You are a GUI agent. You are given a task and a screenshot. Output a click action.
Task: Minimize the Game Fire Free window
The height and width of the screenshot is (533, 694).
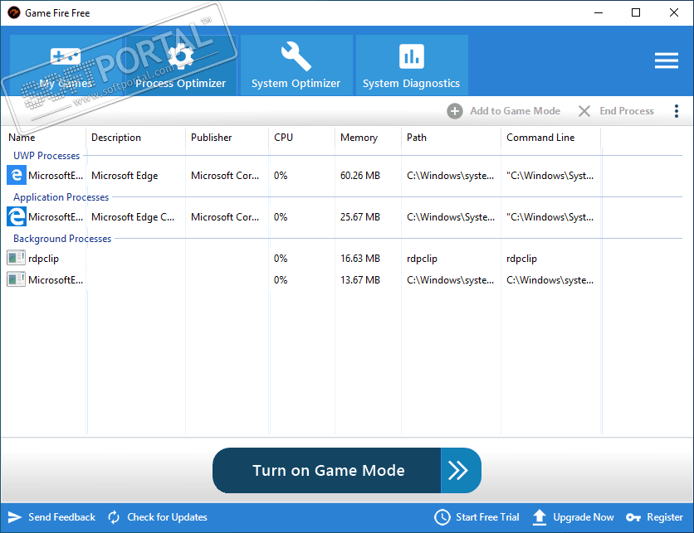click(x=599, y=12)
